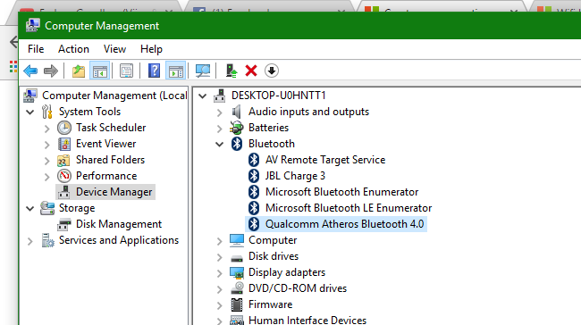
Task: Expand the Performance node
Action: (x=46, y=177)
